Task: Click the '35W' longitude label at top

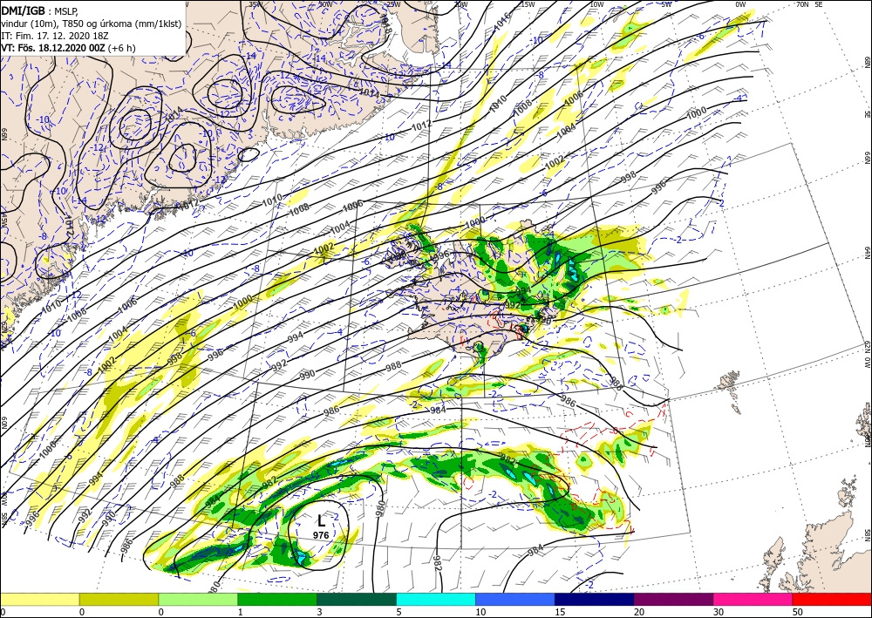Action: 255,4
